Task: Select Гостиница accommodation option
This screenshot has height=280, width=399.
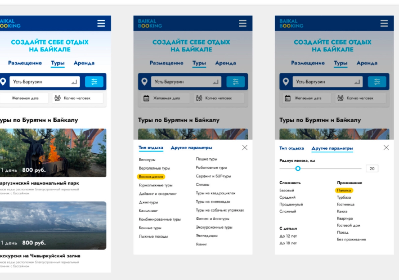Action: (345, 204)
